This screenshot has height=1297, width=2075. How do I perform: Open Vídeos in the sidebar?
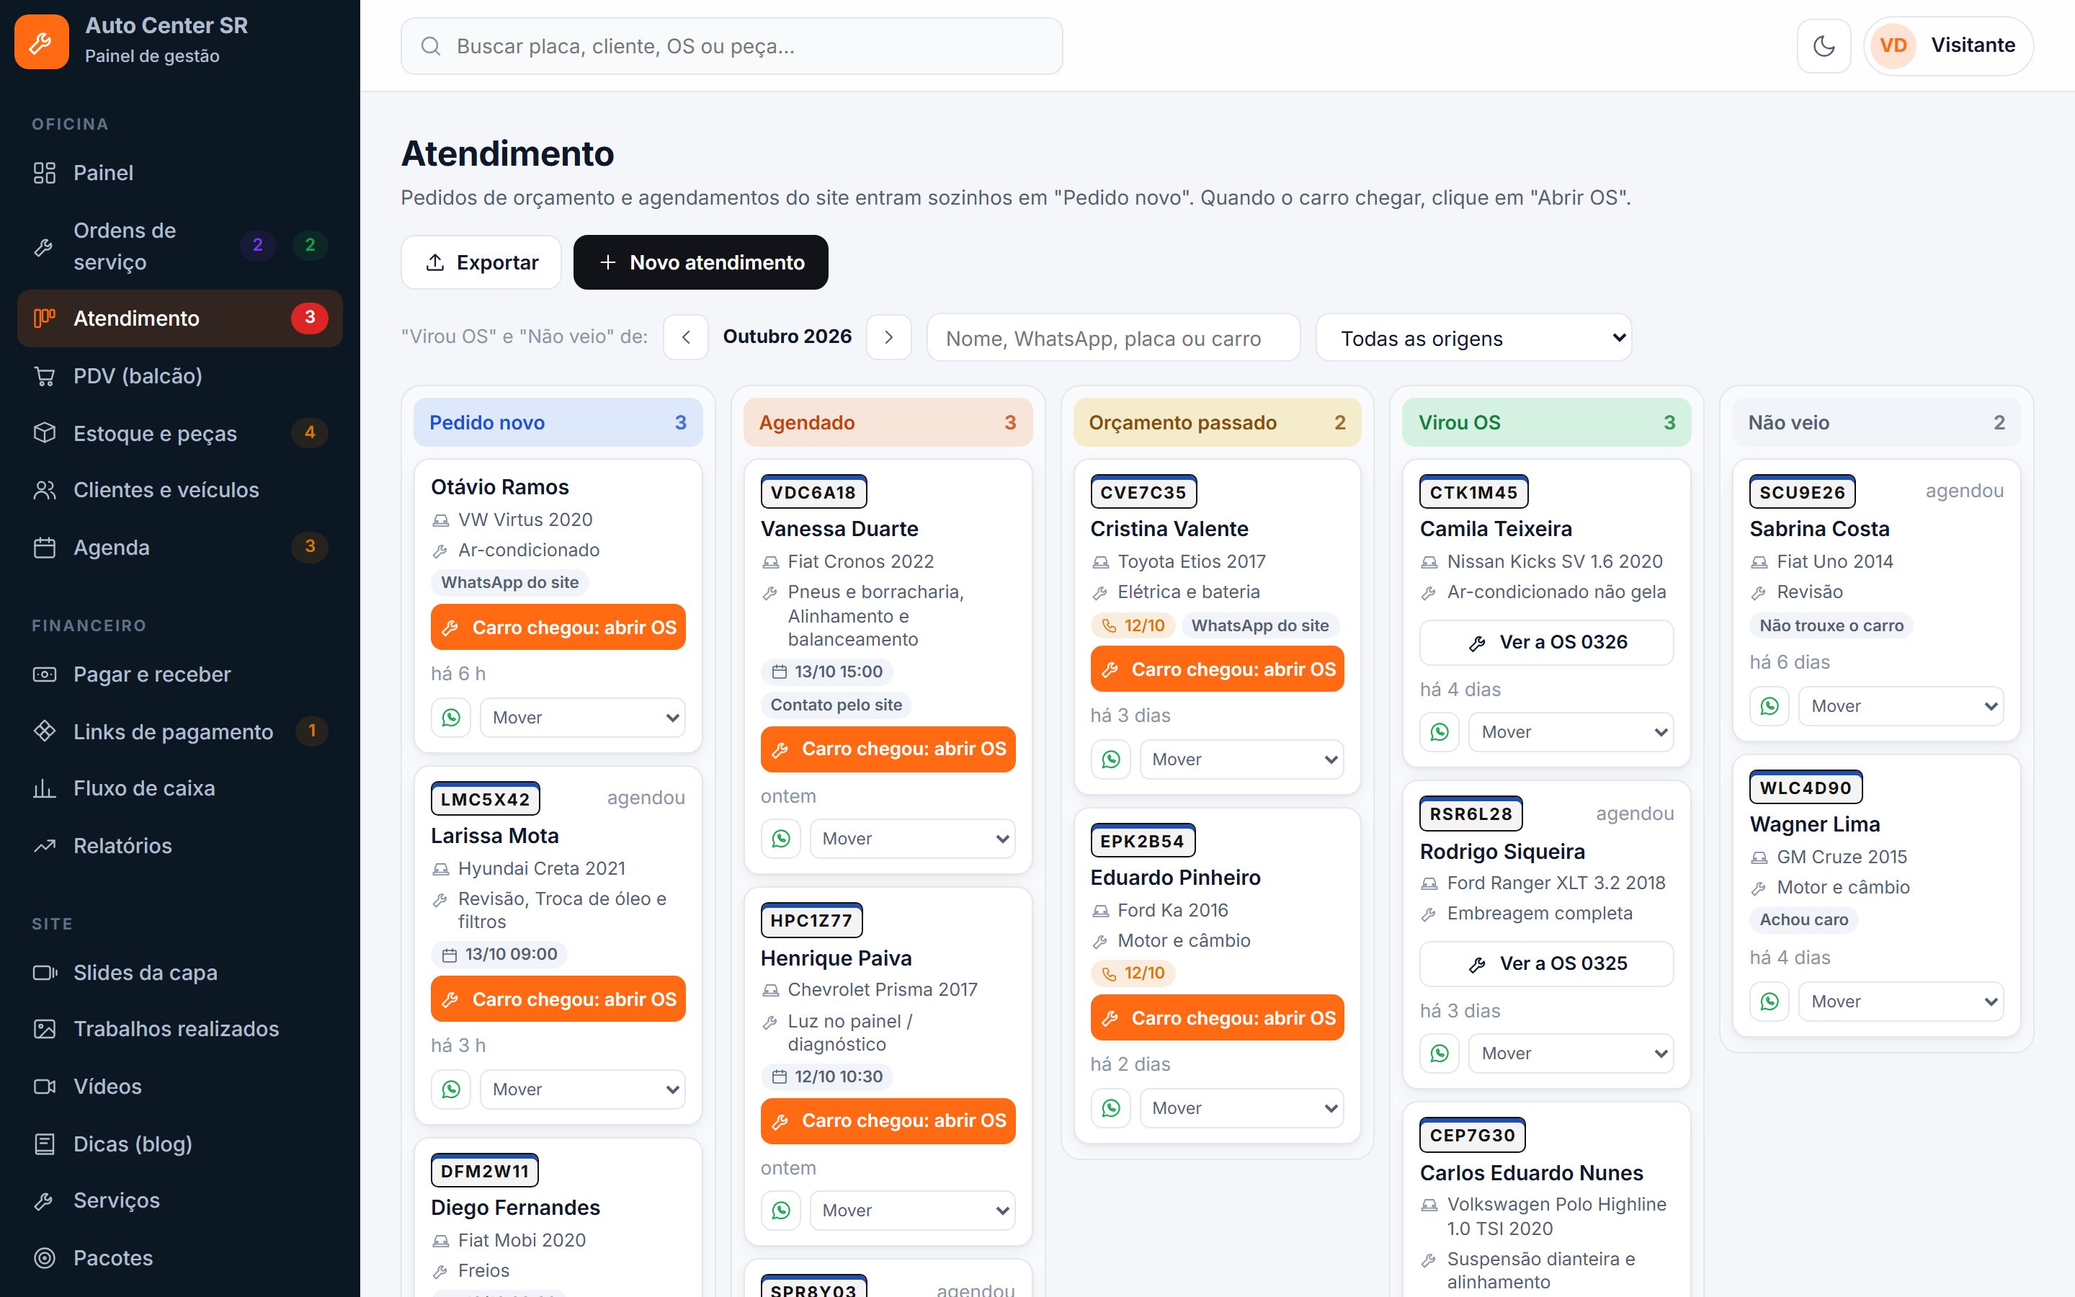click(x=180, y=1086)
